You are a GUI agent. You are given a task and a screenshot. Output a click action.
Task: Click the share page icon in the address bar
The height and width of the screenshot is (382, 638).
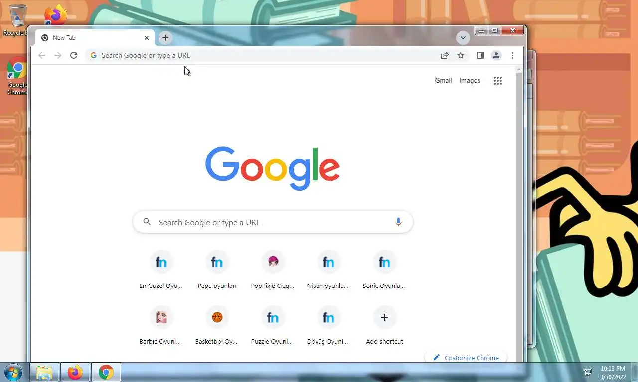point(445,55)
